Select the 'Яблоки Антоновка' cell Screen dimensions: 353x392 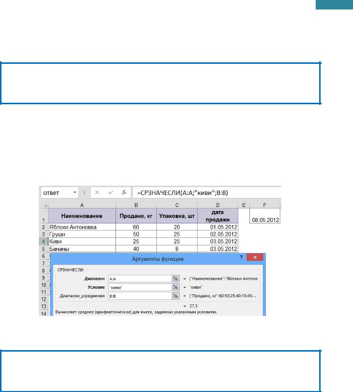(x=82, y=227)
